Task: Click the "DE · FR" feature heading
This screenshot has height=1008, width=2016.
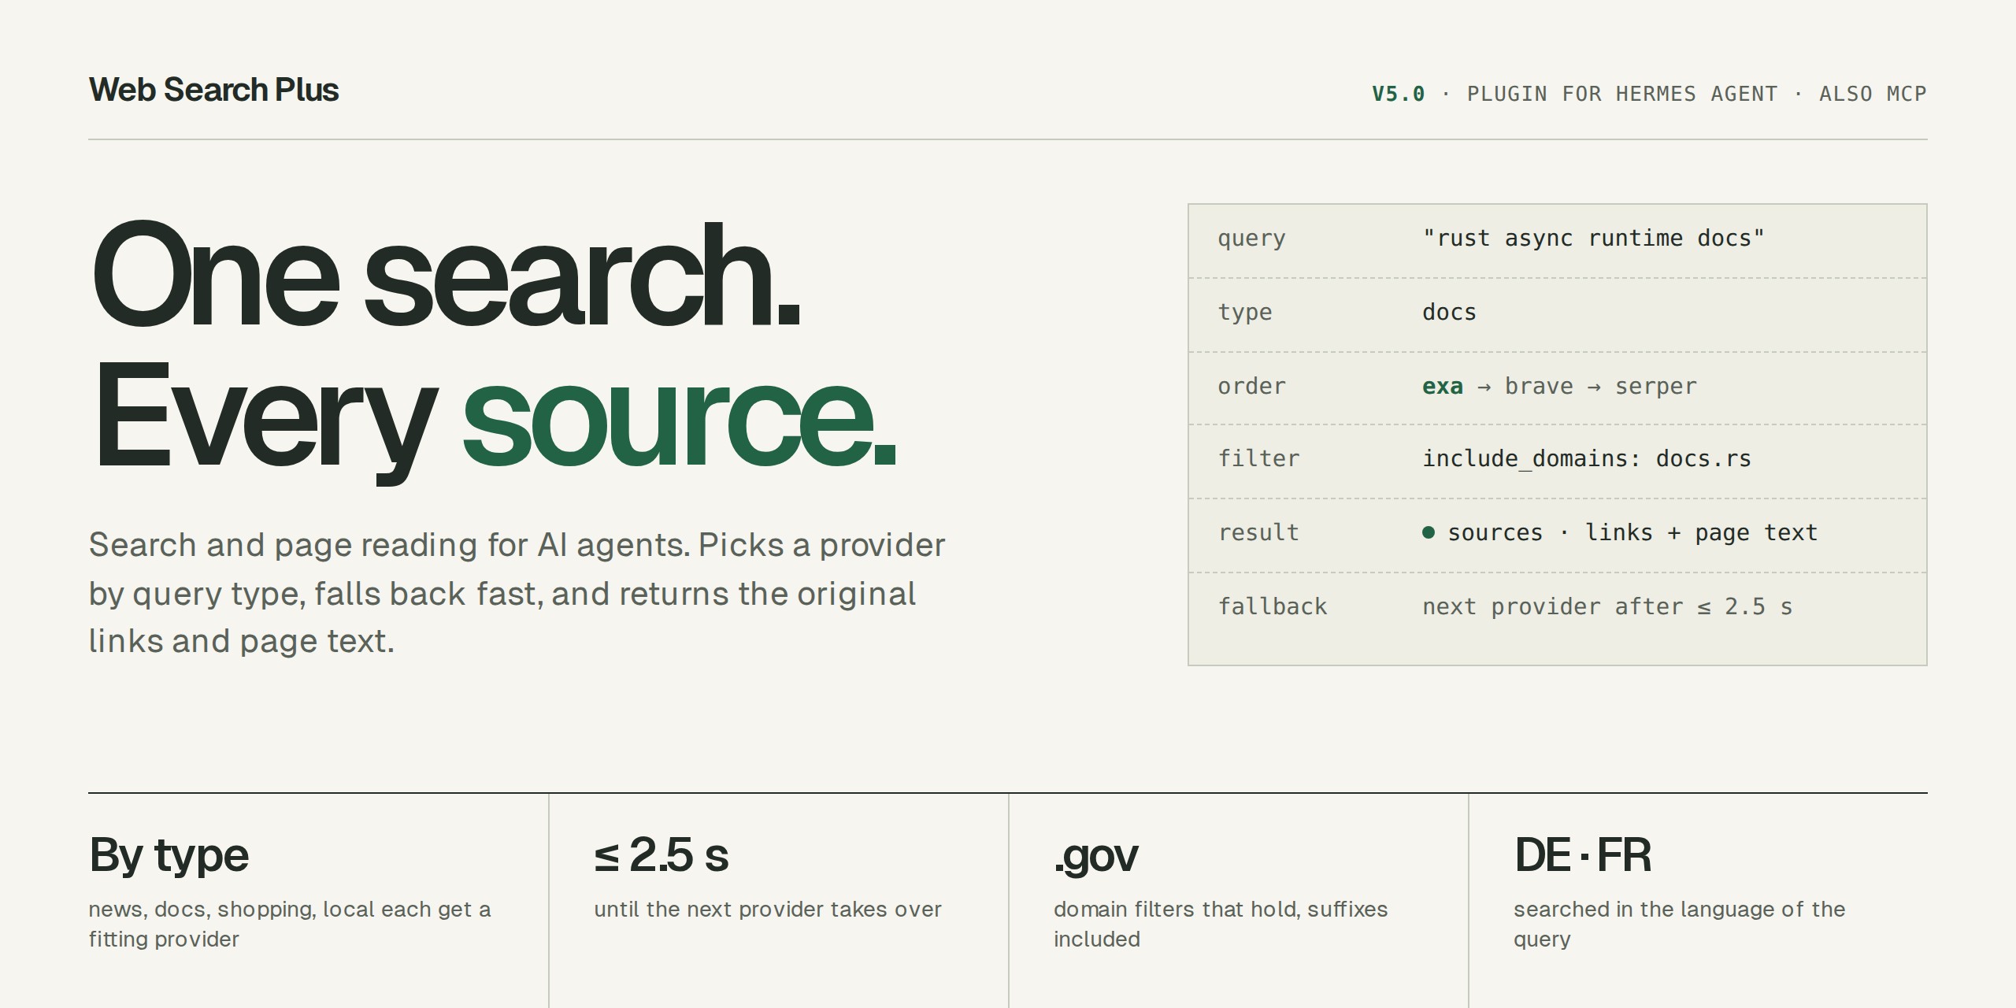Action: [1582, 855]
